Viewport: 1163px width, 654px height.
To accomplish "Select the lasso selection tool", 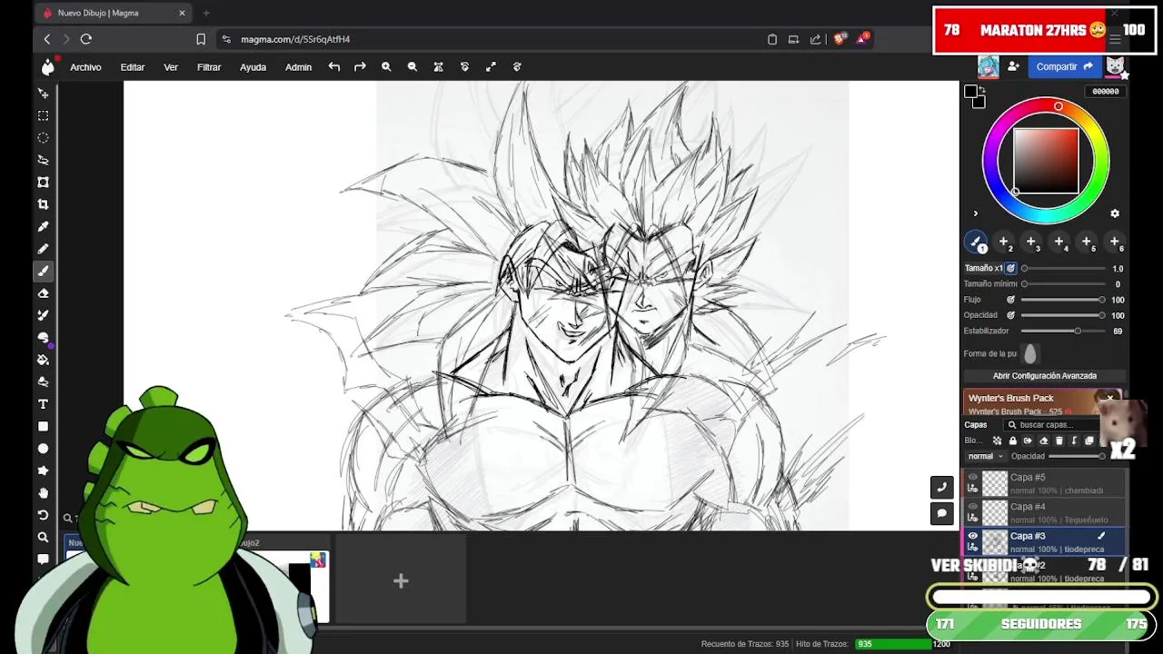I will coord(43,160).
